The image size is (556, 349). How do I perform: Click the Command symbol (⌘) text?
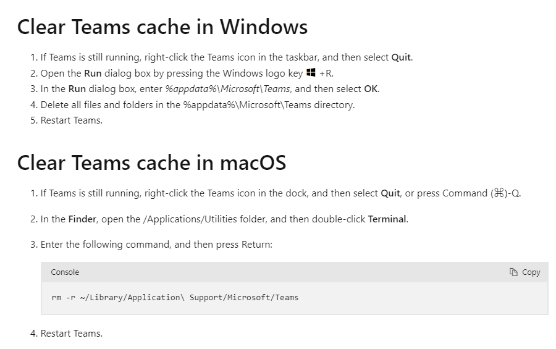click(x=499, y=193)
